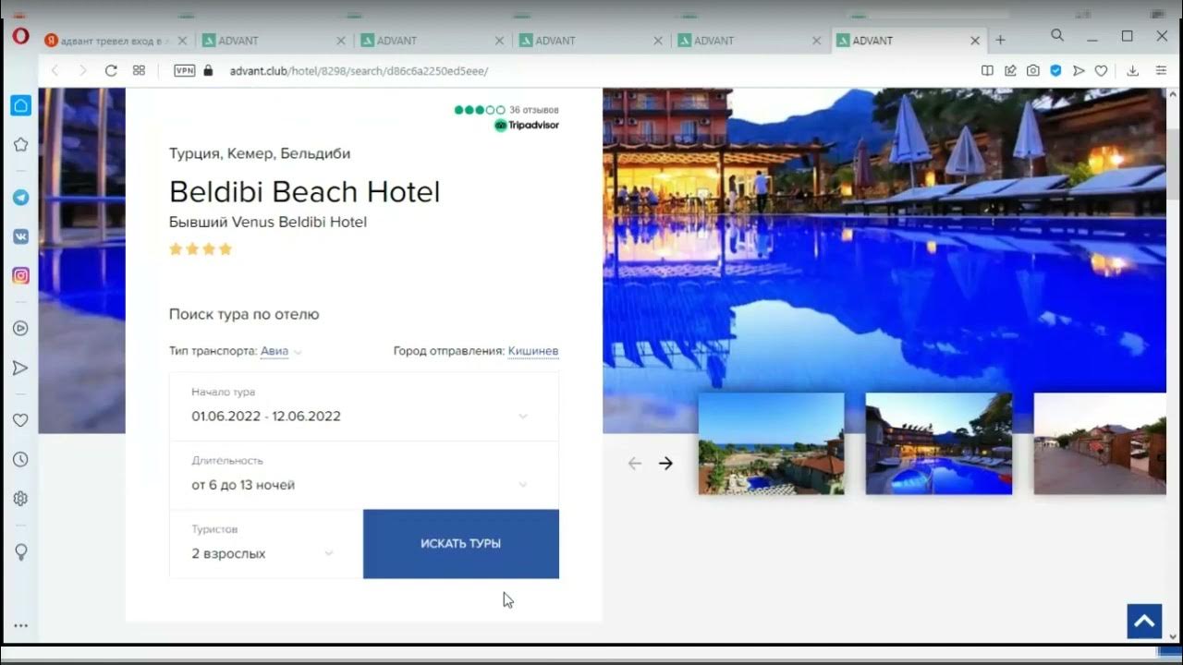Open the Начало тура date dropdown
1183x665 pixels.
(364, 406)
